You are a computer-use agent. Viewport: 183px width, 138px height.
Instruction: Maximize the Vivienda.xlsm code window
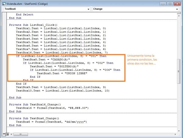[170, 4]
